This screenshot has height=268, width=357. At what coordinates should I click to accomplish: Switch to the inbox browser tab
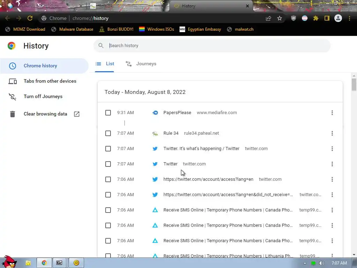[x=43, y=6]
